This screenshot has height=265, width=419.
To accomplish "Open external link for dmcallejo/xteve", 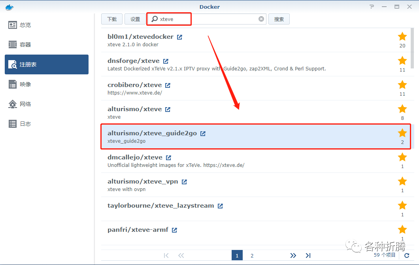I will pos(168,157).
